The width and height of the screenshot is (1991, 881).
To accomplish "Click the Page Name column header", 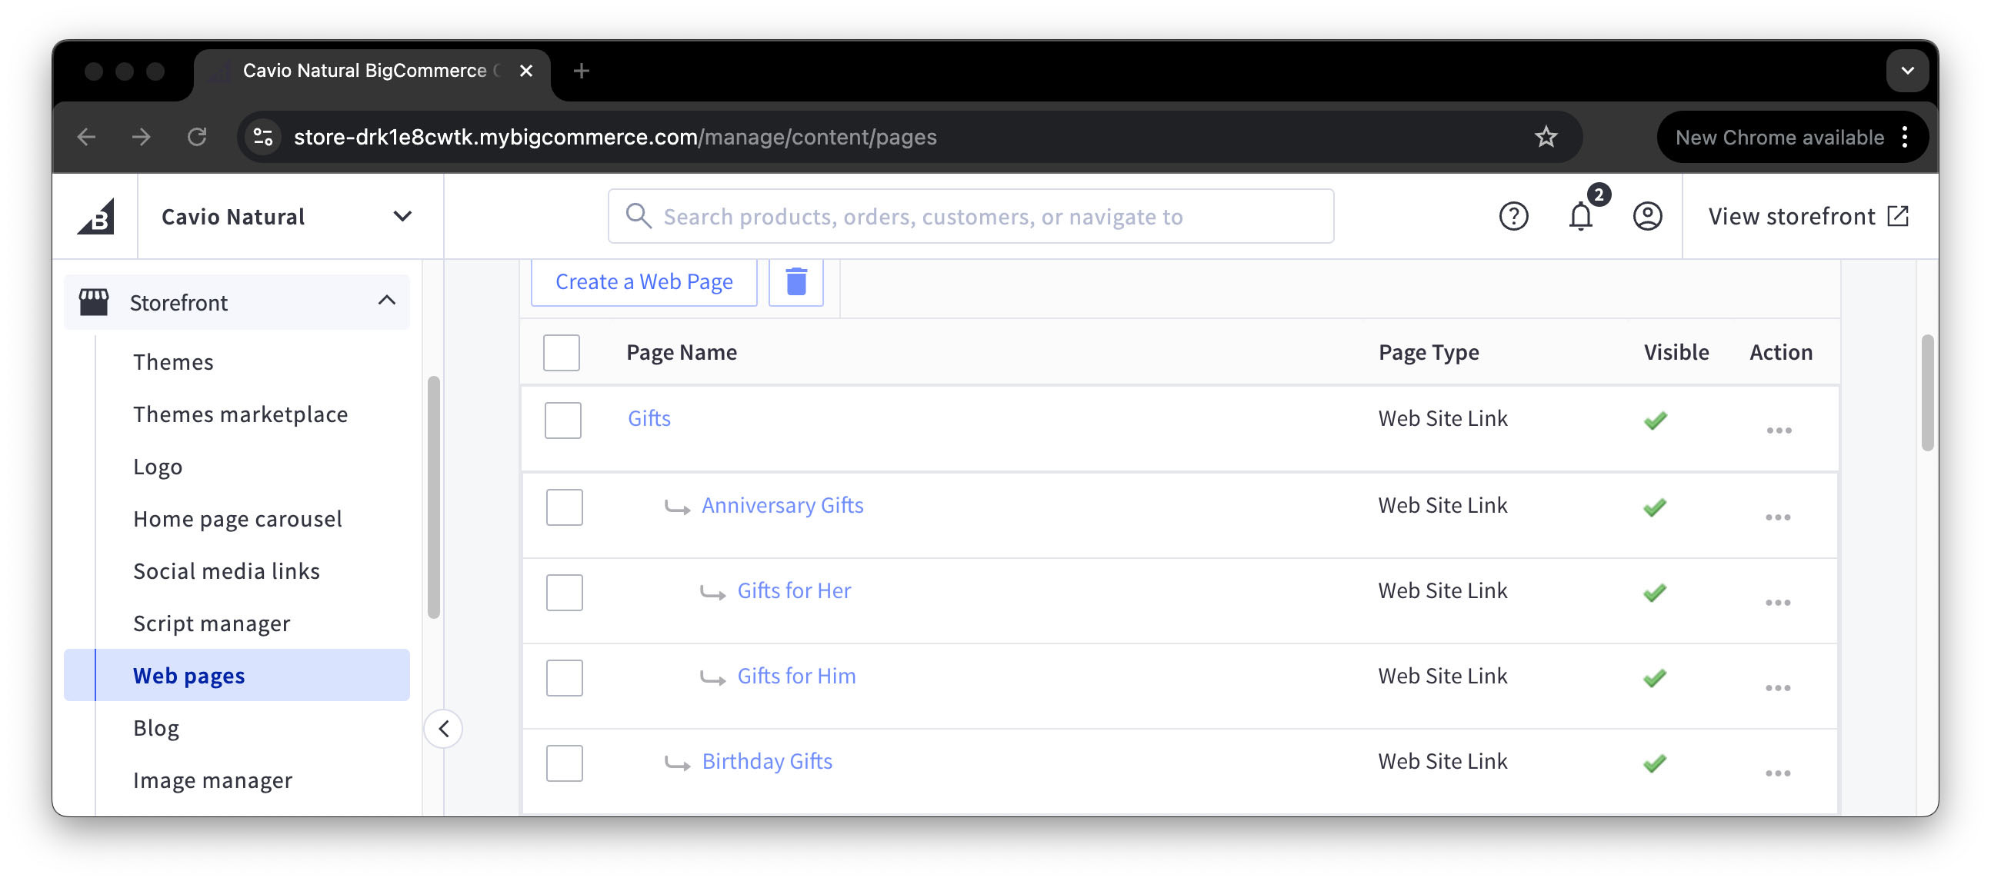I will tap(681, 353).
